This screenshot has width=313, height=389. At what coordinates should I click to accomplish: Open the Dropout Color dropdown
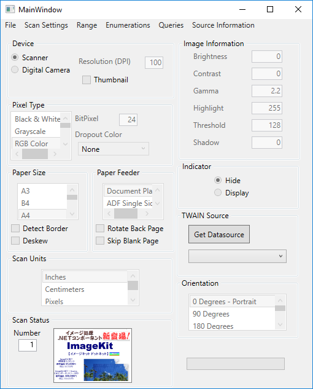click(x=114, y=149)
